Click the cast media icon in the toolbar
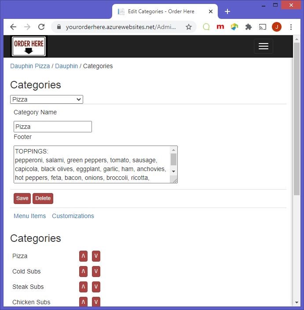This screenshot has height=310, width=304. [263, 27]
